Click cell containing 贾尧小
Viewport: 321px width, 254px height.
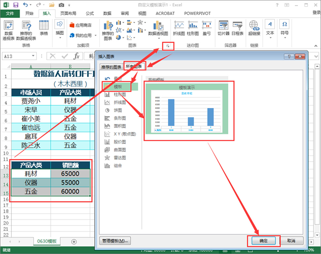pos(31,101)
